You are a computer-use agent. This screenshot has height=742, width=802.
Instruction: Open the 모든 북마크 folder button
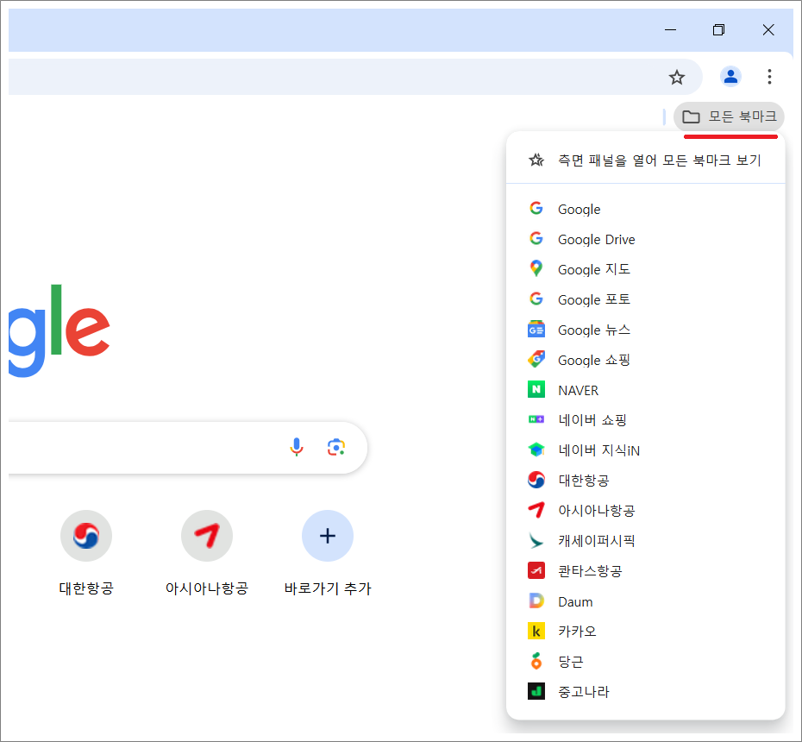tap(729, 116)
